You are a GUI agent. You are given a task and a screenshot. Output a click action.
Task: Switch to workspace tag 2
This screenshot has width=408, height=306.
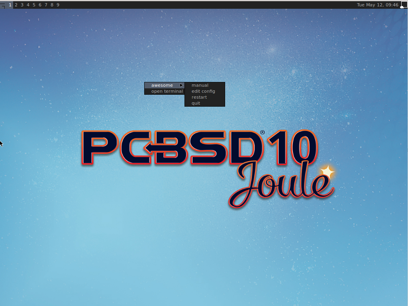tap(16, 5)
